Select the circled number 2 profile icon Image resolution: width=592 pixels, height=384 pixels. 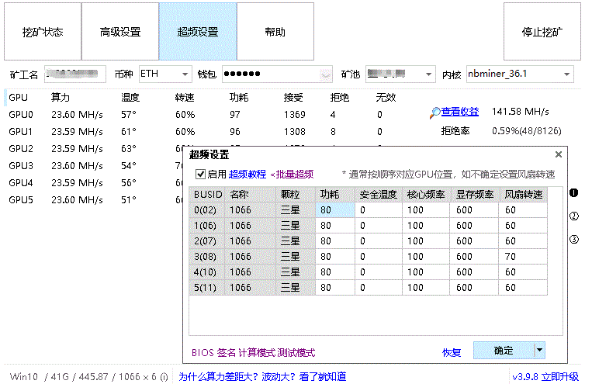point(574,216)
